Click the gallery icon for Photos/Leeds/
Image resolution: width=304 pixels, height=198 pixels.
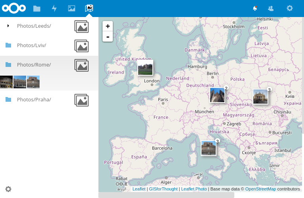point(82,27)
